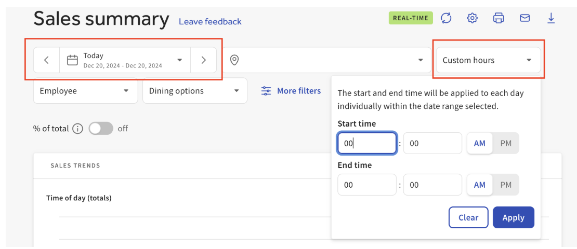Image resolution: width=577 pixels, height=249 pixels.
Task: Open the Today date range dropdown
Action: click(x=125, y=60)
